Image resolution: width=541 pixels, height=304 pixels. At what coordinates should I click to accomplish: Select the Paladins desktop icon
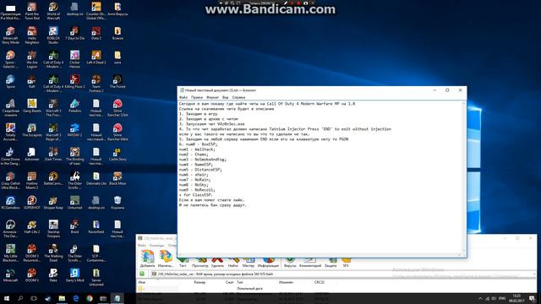tap(74, 106)
